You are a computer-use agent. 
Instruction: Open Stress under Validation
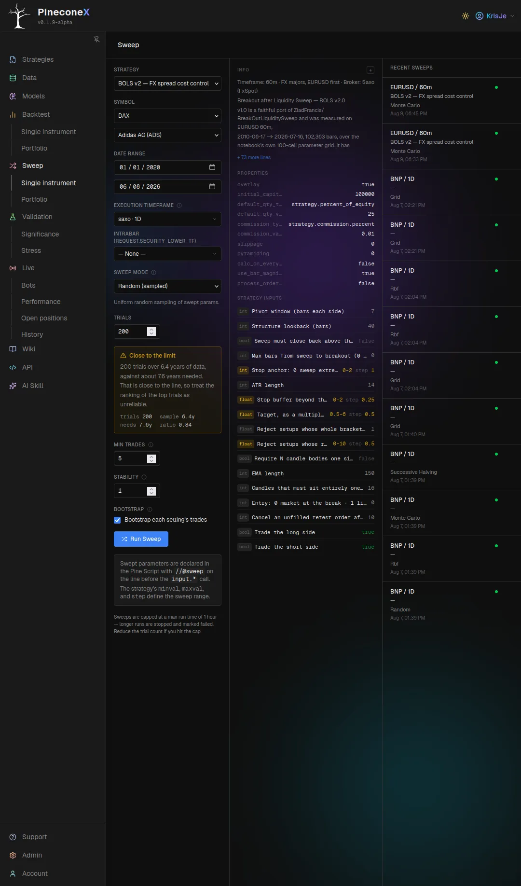click(31, 250)
